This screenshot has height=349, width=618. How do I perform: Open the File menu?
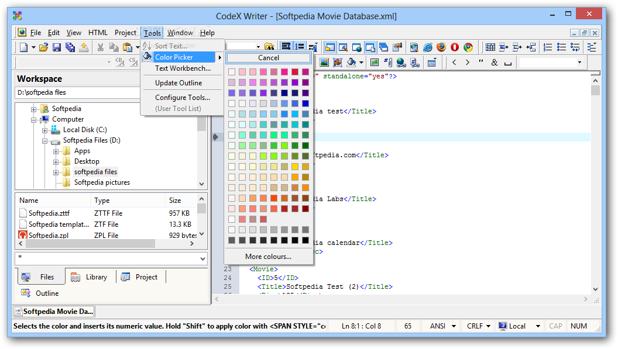(x=36, y=33)
